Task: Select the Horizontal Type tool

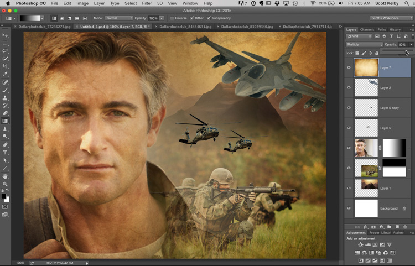Action: pos(6,152)
